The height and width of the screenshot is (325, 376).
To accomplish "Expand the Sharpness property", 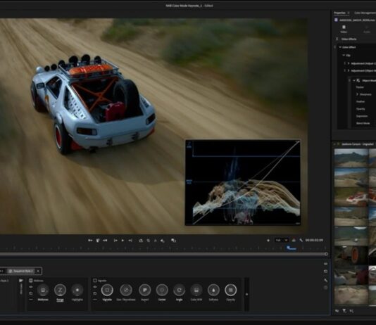I will (x=357, y=94).
